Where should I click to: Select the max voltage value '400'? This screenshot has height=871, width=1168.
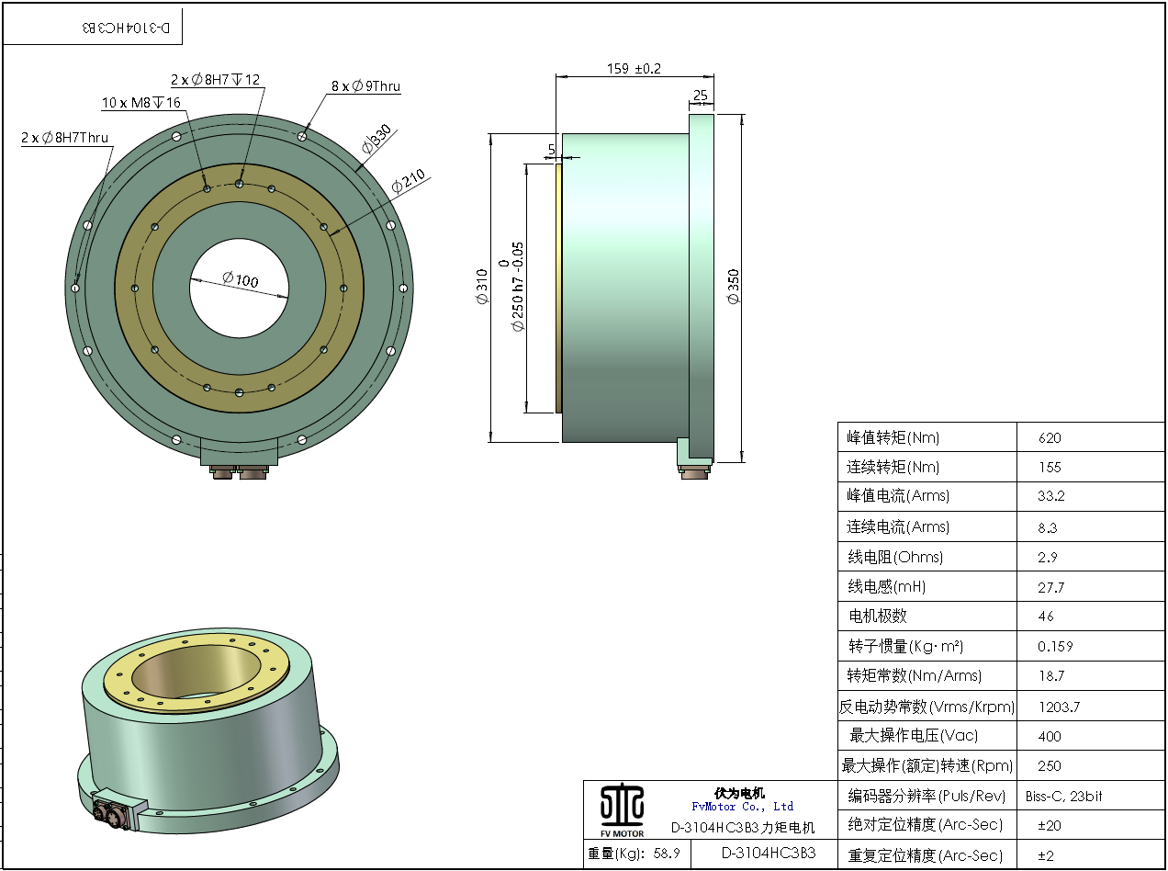point(1050,737)
